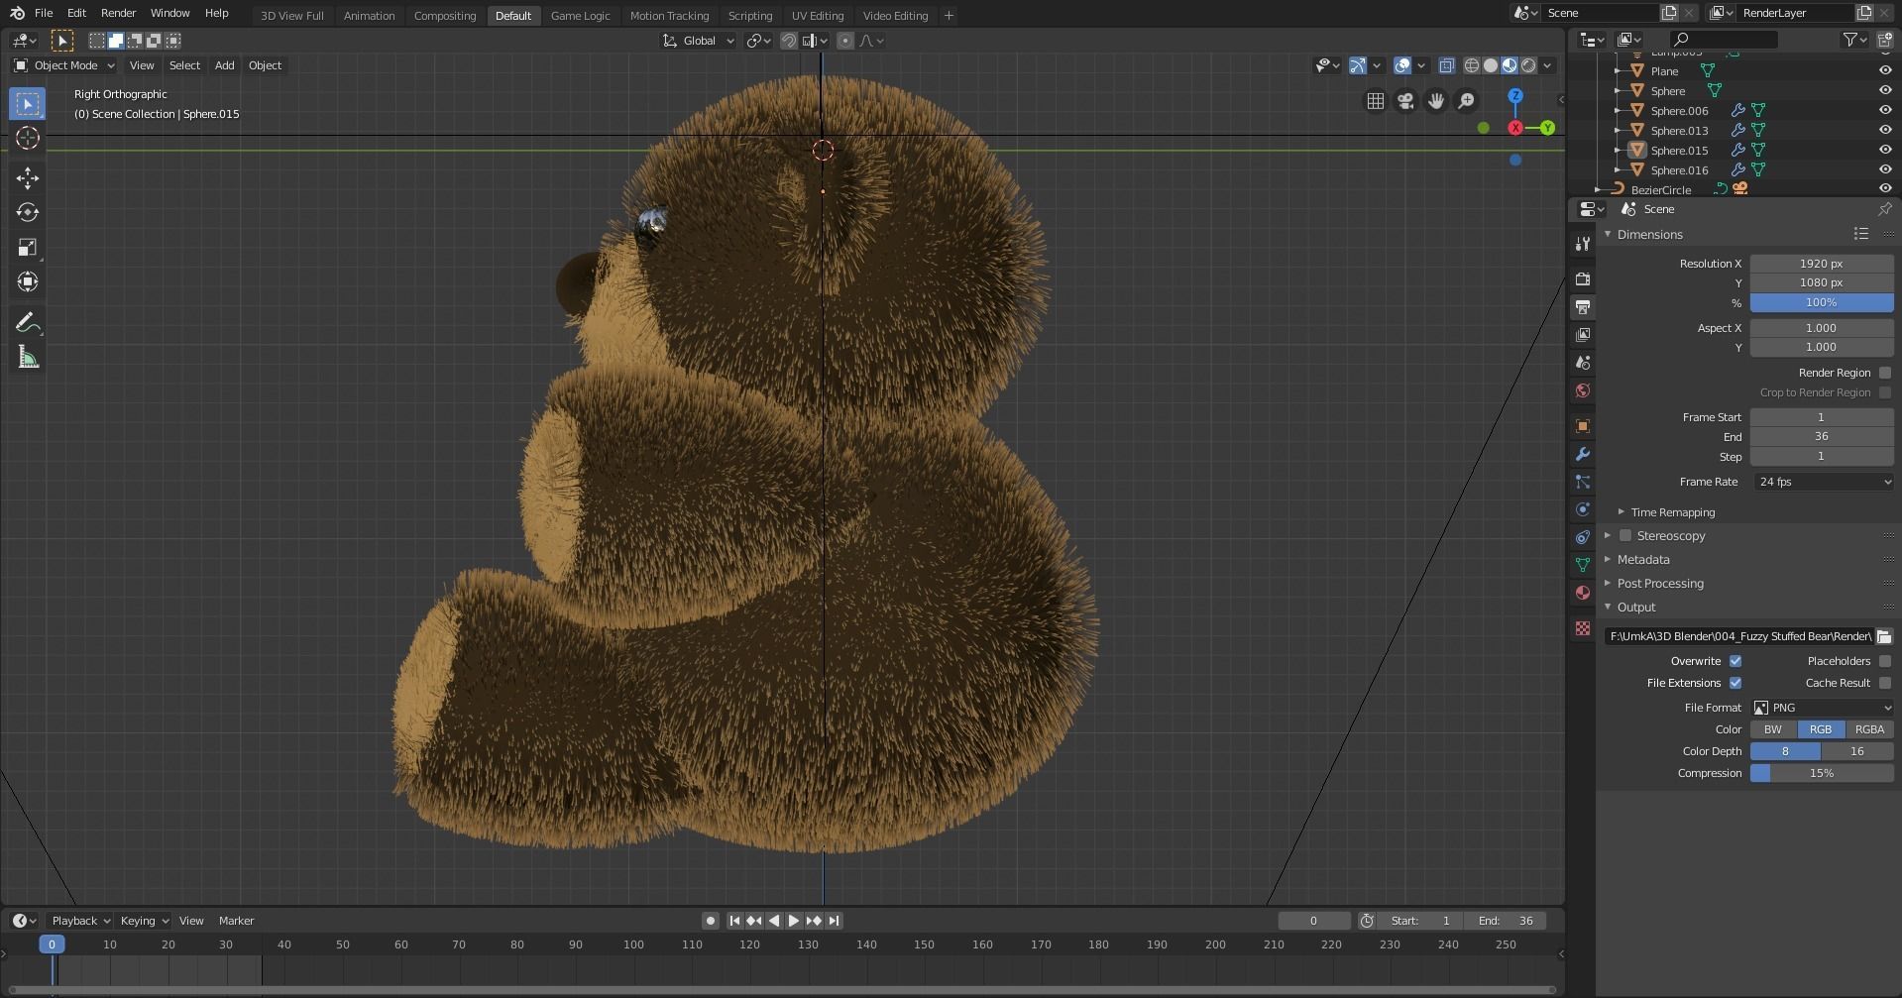Open the Render menu
Image resolution: width=1902 pixels, height=998 pixels.
pos(118,13)
